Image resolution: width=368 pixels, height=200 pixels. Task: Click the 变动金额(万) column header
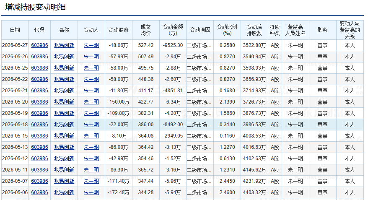[x=173, y=30]
